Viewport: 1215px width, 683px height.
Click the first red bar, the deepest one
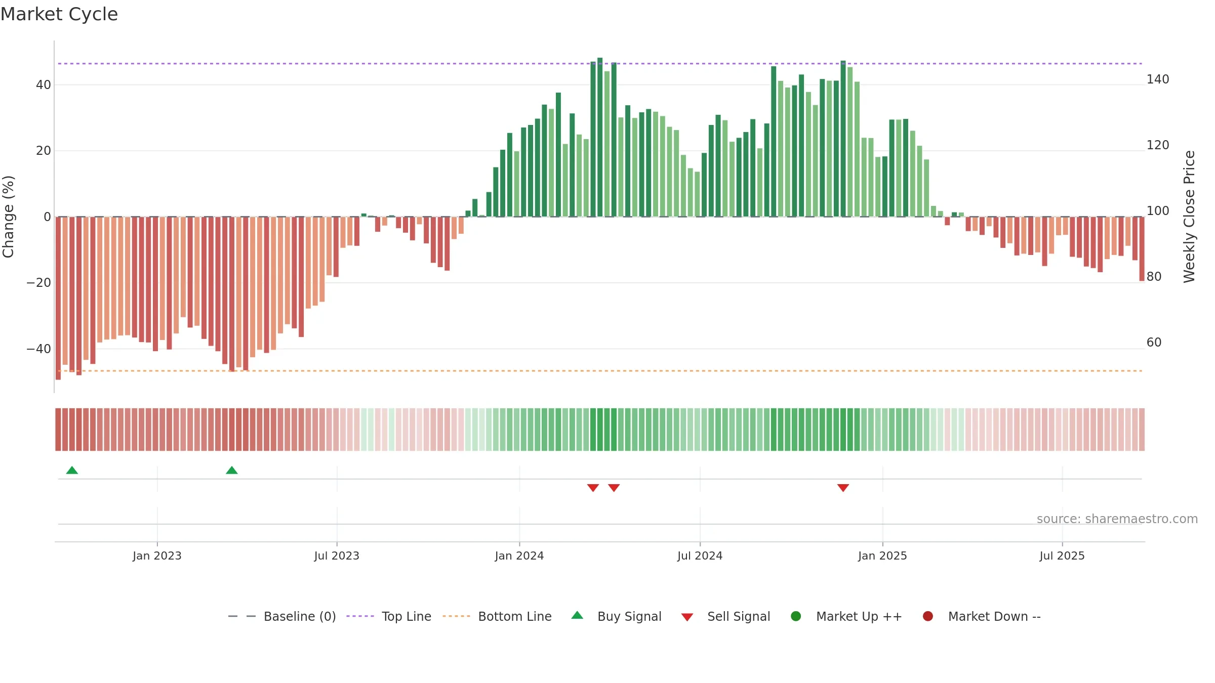click(x=58, y=298)
